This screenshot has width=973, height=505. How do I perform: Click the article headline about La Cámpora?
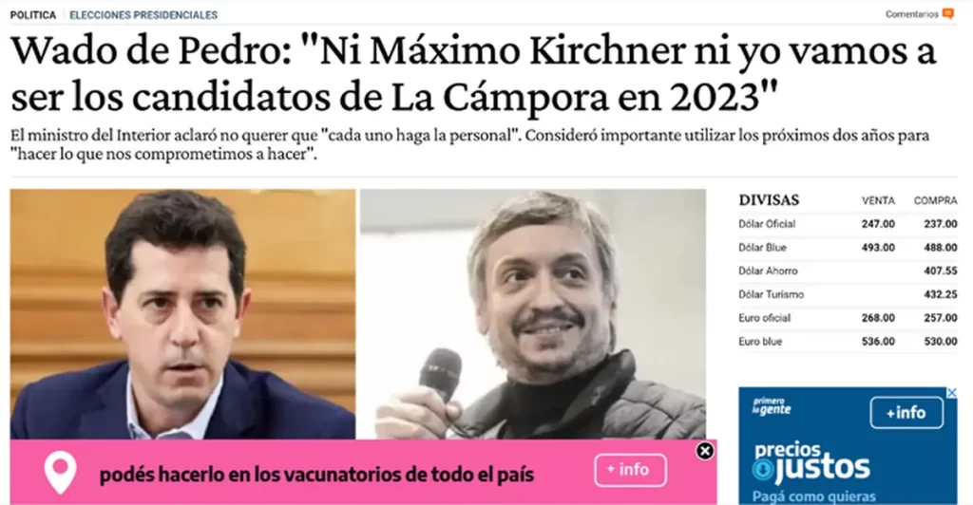pyautogui.click(x=473, y=74)
